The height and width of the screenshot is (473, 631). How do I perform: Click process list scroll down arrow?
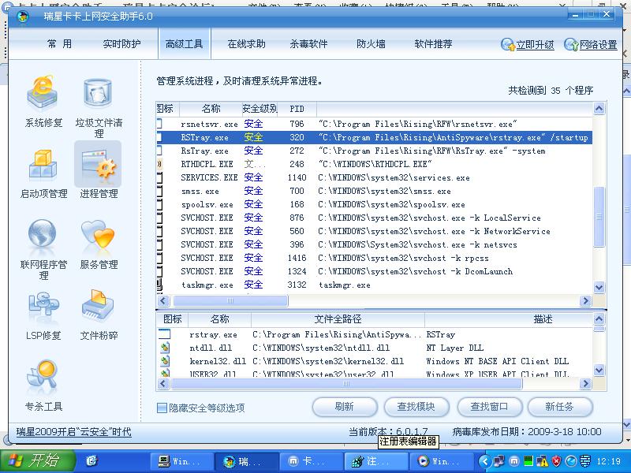tap(599, 287)
